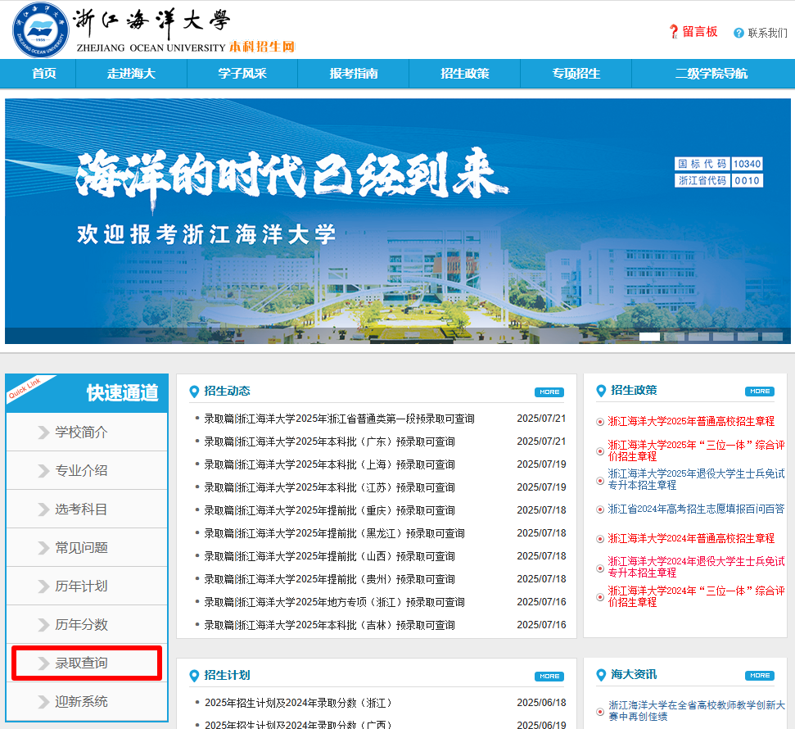Open the 提前批（山西）预录取可查询 news item
Image resolution: width=795 pixels, height=729 pixels.
coord(329,556)
